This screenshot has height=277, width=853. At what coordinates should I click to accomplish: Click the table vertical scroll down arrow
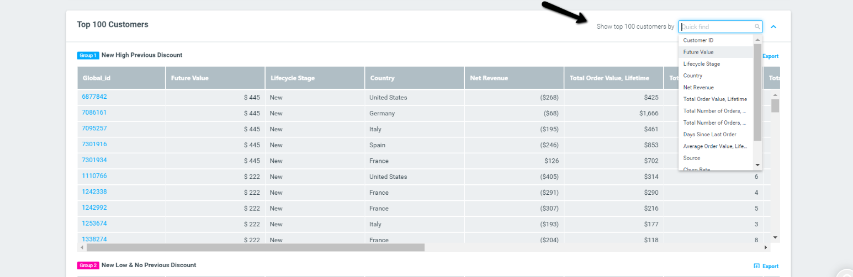(x=775, y=237)
